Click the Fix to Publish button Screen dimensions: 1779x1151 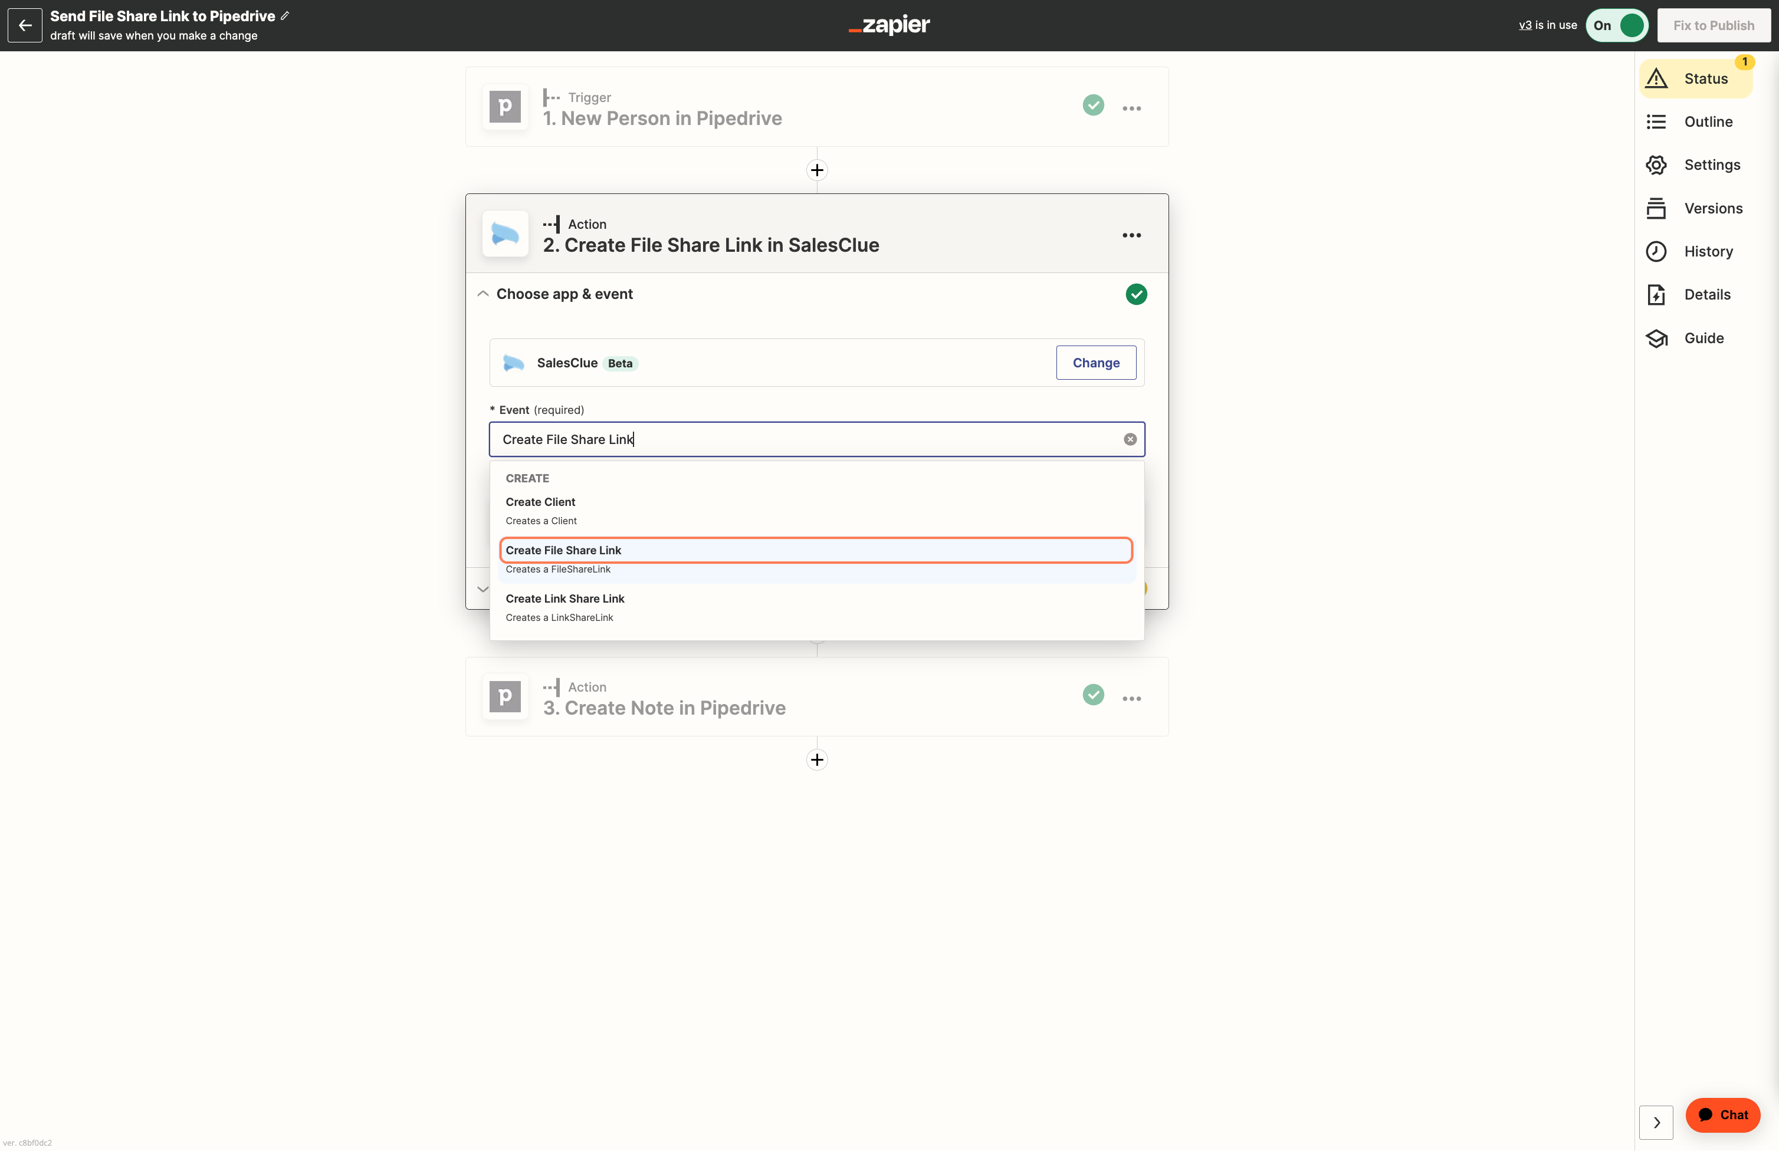click(1713, 25)
